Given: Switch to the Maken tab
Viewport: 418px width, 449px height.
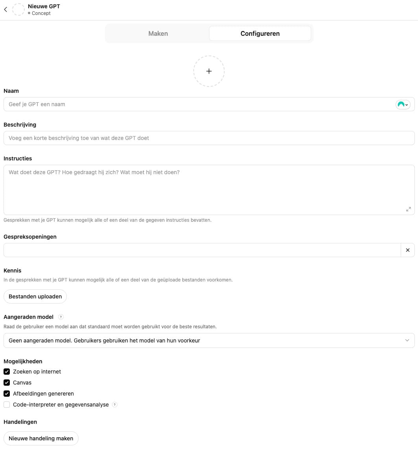Looking at the screenshot, I should point(158,33).
